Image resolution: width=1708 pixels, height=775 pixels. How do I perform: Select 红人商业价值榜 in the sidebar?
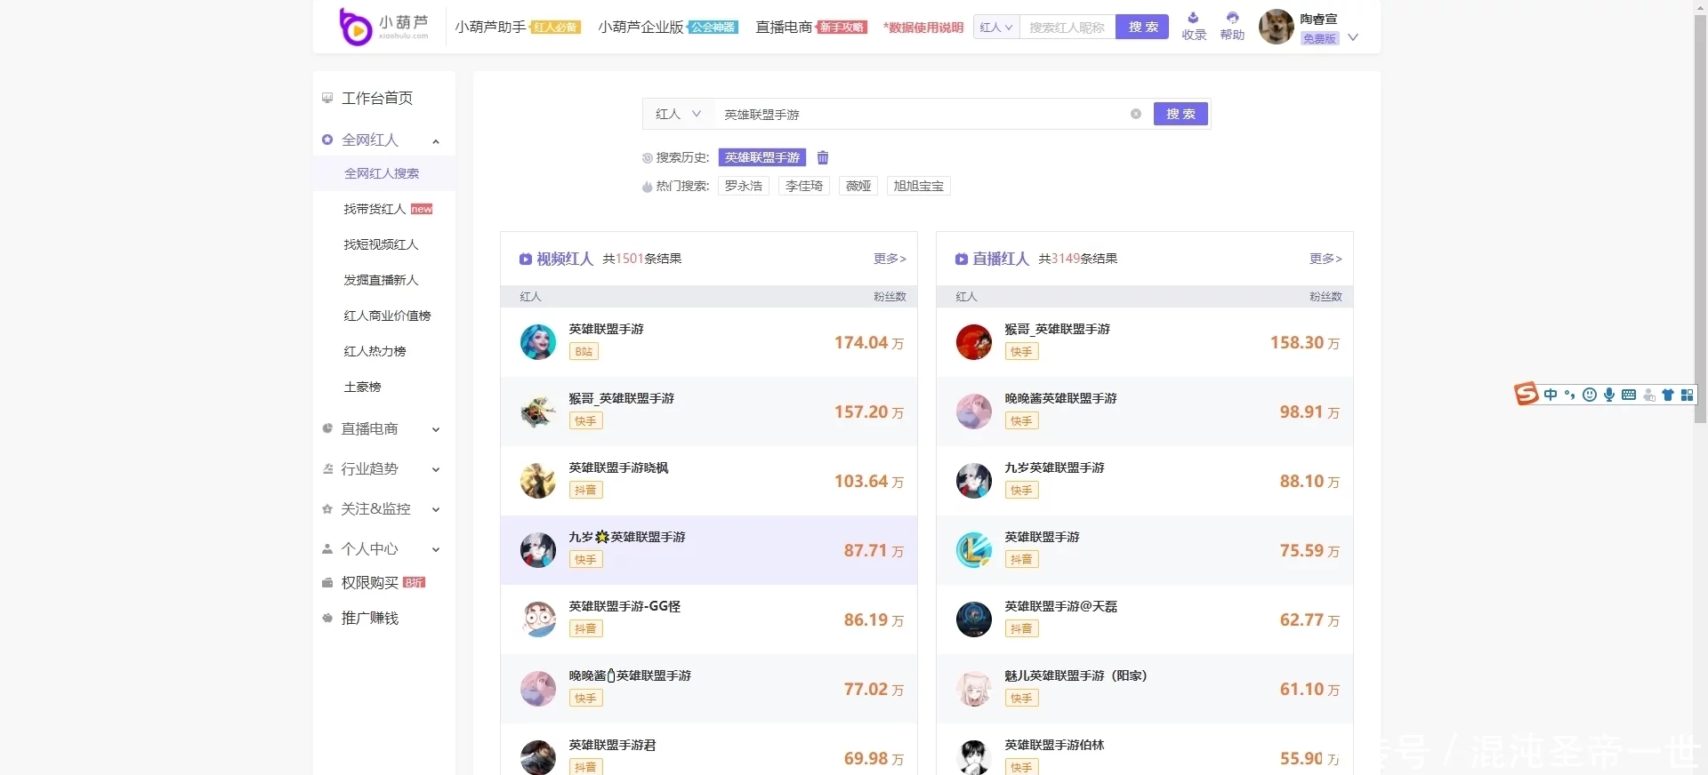387,316
